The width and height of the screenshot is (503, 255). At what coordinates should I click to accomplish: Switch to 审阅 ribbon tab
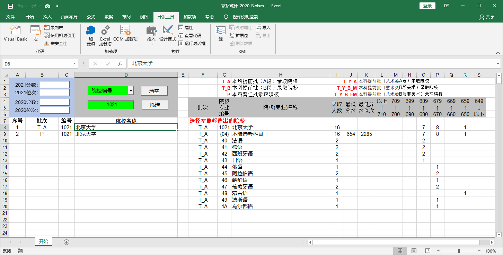click(126, 17)
